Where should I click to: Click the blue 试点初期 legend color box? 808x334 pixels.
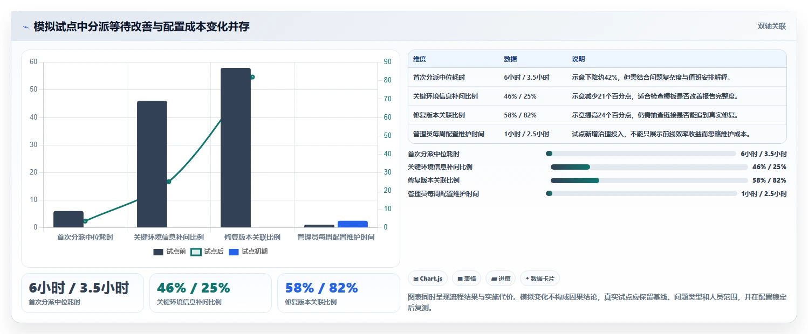click(x=234, y=252)
